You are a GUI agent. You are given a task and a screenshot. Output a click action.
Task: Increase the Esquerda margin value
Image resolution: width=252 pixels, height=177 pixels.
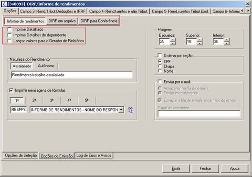173,40
